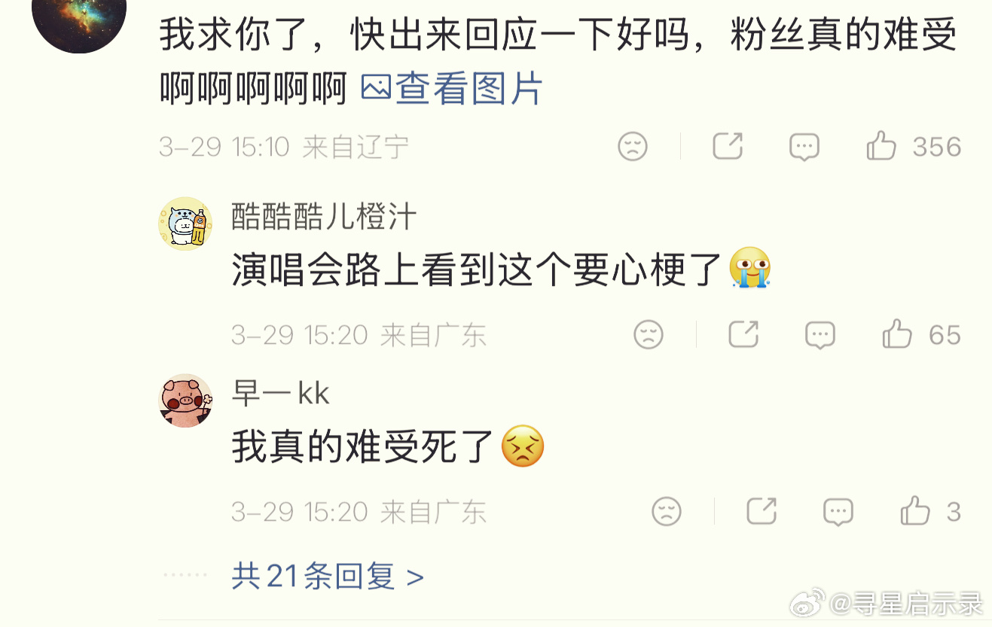
Task: Open the 早一kk username profile
Action: coord(280,393)
